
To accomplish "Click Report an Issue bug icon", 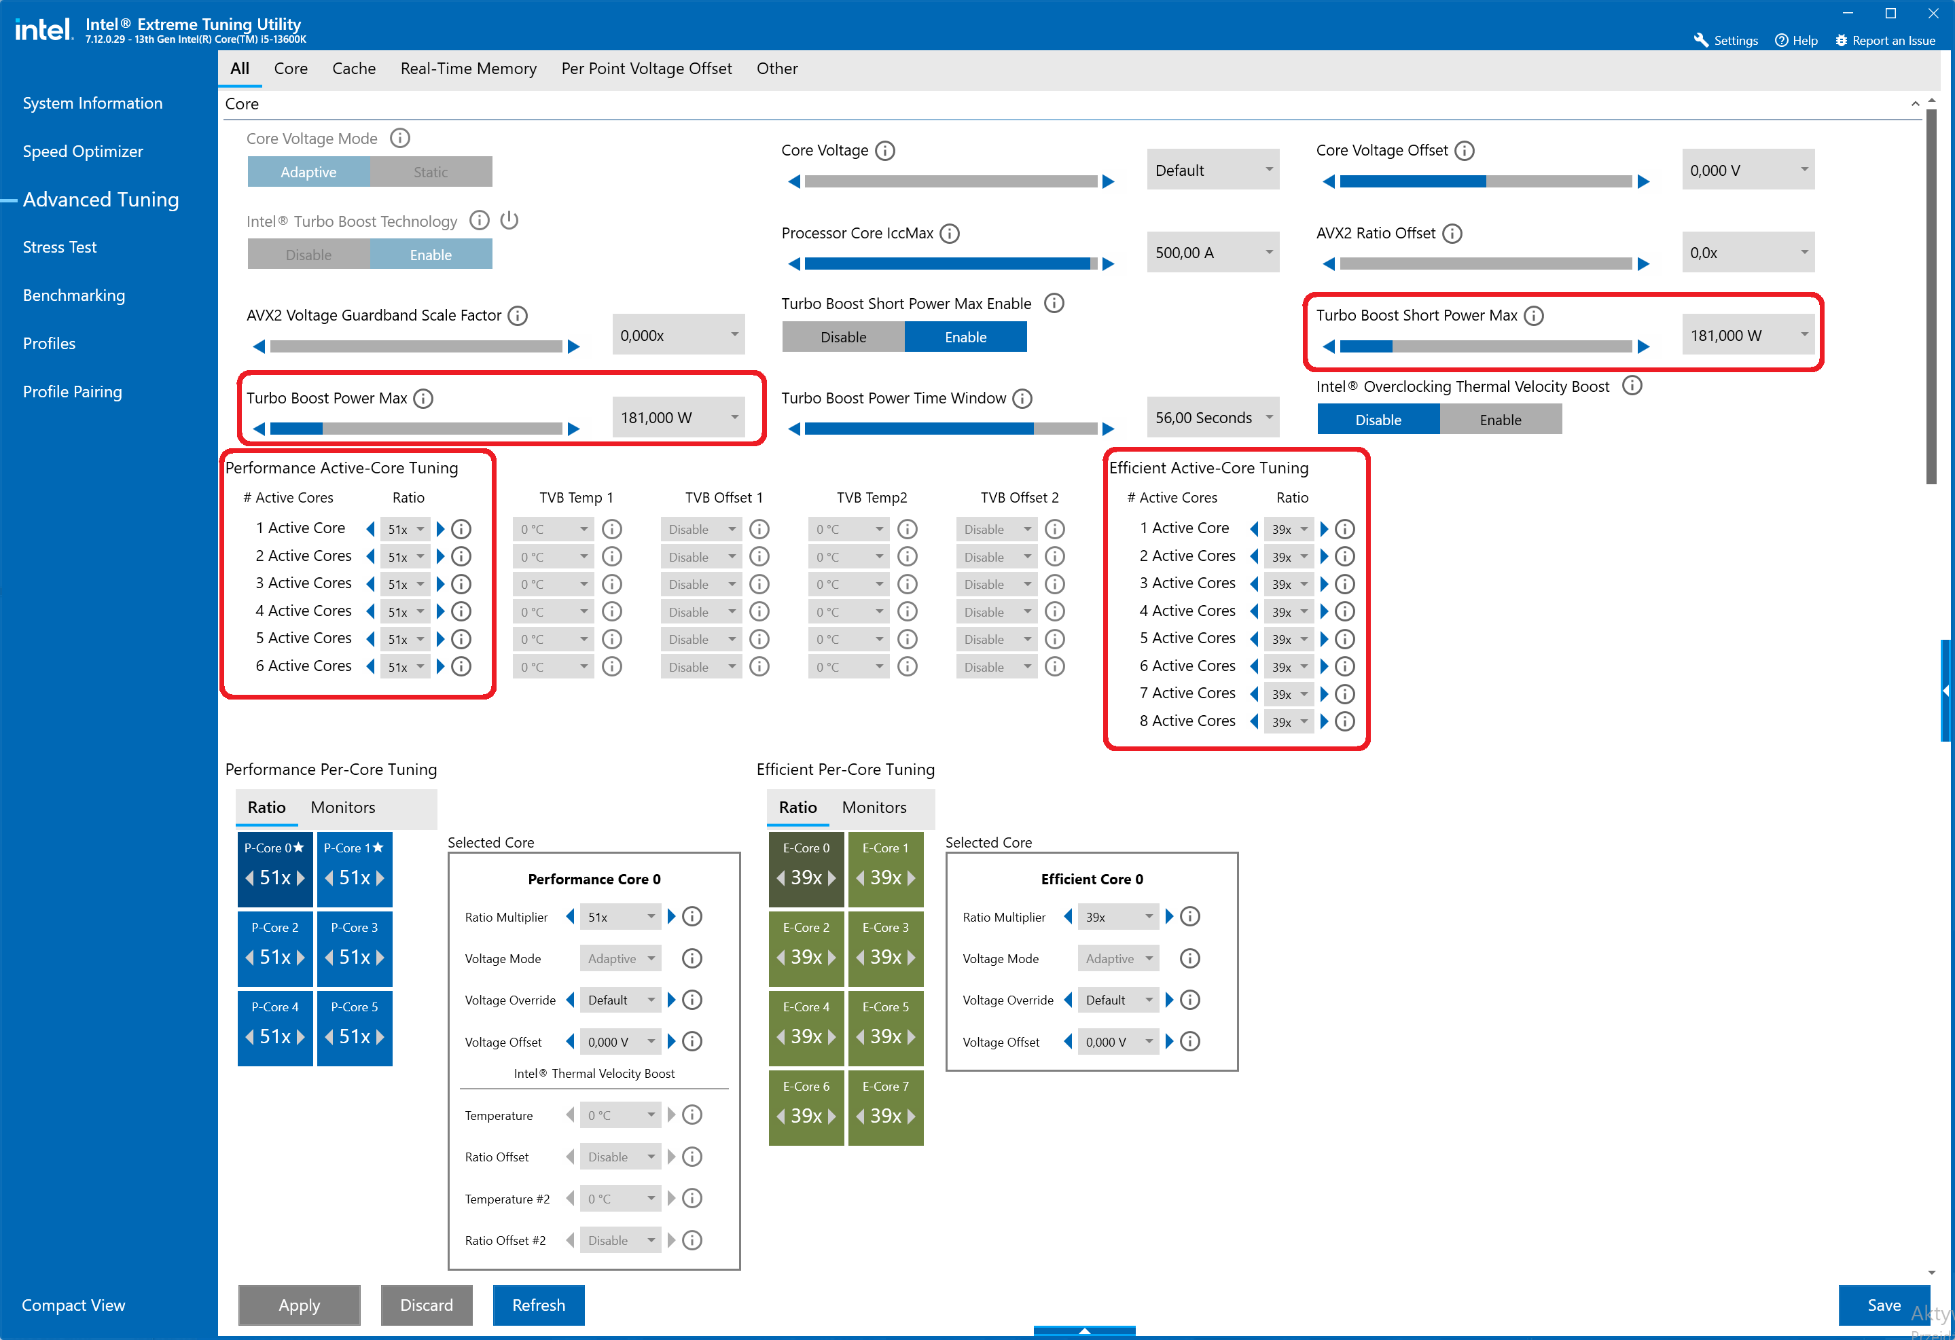I will pos(1841,40).
